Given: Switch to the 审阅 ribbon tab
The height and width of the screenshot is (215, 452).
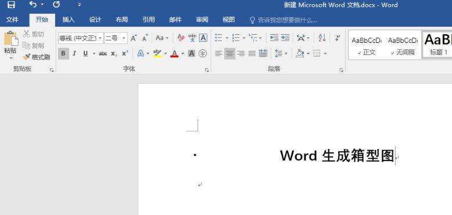Looking at the screenshot, I should [202, 20].
